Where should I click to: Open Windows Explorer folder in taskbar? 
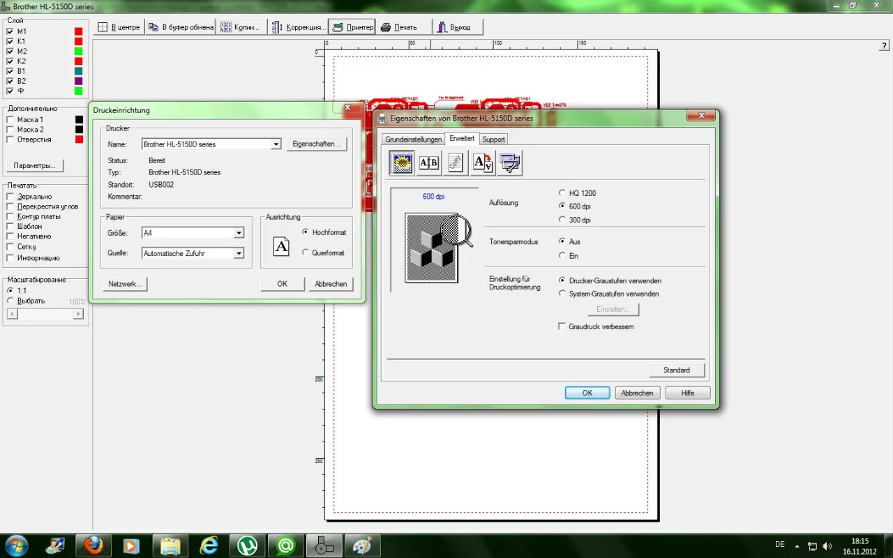click(170, 545)
